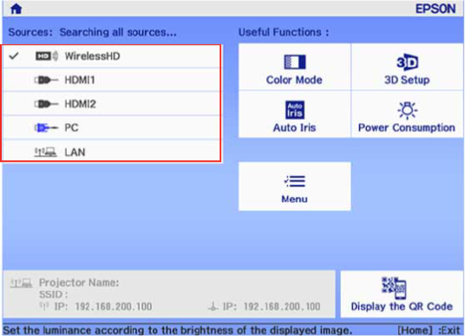Click the checkmark beside WirelessHD
This screenshot has height=336, width=465.
pyautogui.click(x=14, y=55)
